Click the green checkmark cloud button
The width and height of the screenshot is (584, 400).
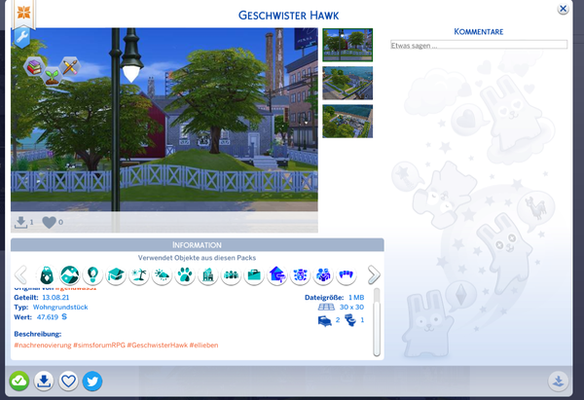(x=19, y=381)
